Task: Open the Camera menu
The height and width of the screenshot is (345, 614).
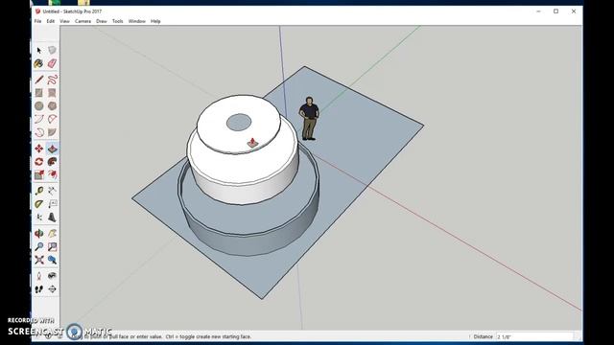Action: [83, 21]
